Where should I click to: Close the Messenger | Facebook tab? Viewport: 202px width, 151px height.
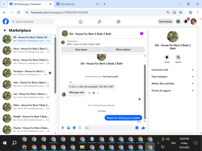[x=50, y=4]
